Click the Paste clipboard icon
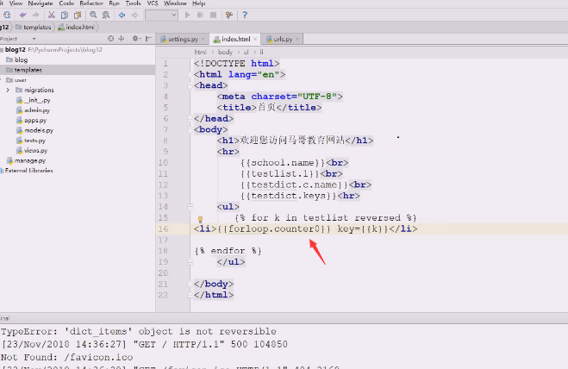This screenshot has height=369, width=568. coord(78,15)
